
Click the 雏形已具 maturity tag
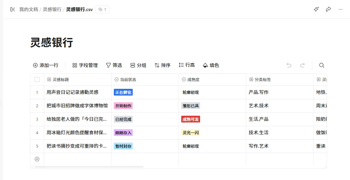click(191, 106)
